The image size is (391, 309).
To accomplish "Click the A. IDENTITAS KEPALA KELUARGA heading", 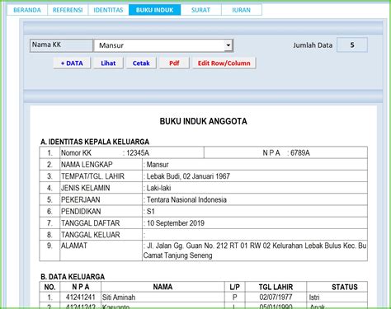I will point(95,142).
